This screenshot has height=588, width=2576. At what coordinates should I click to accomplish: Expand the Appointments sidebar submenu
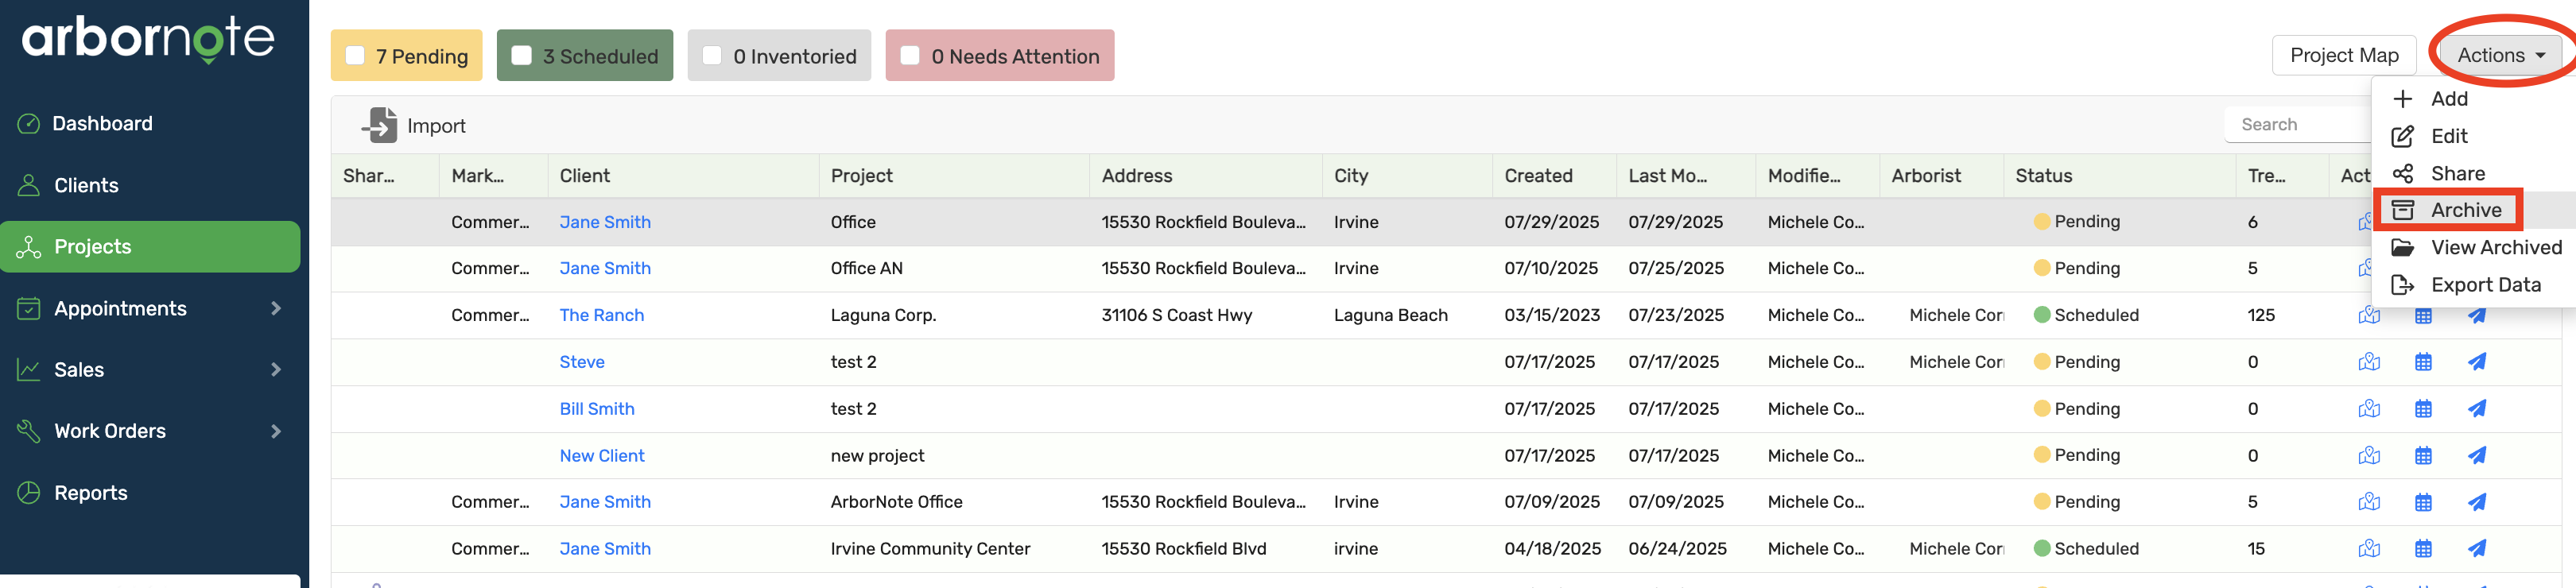(x=276, y=309)
